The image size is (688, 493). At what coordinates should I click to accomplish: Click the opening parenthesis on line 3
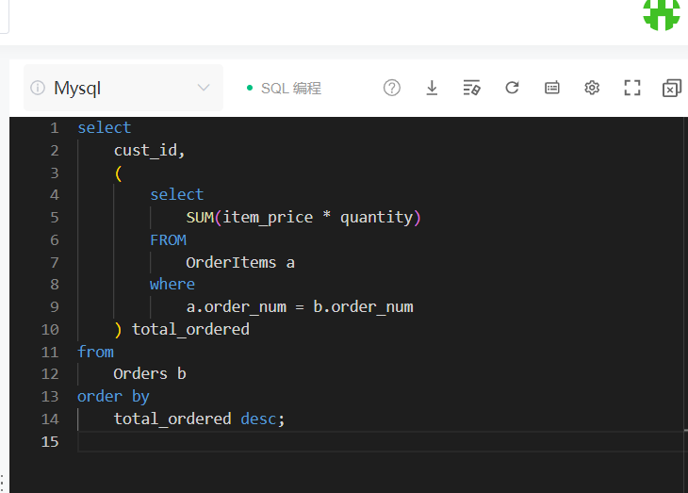pos(119,173)
